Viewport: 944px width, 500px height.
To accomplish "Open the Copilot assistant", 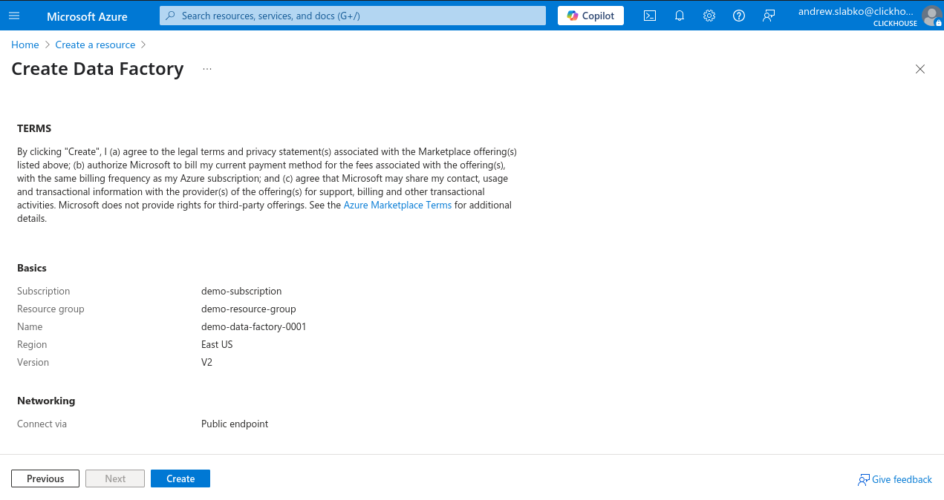I will (x=590, y=15).
